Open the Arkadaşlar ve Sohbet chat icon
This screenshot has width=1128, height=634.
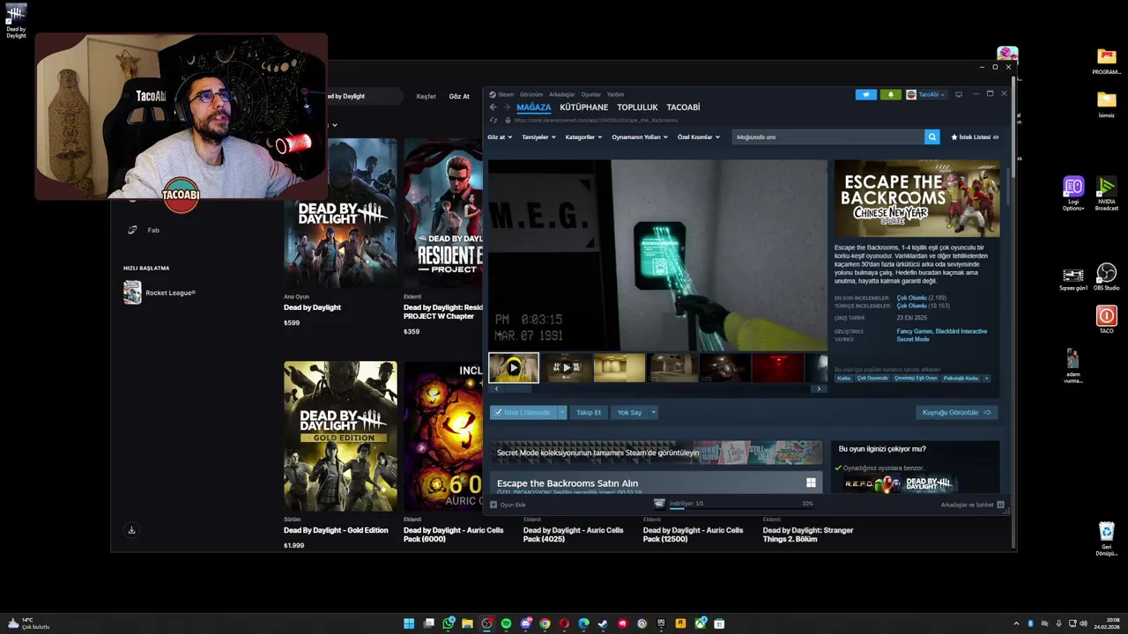tap(1000, 505)
